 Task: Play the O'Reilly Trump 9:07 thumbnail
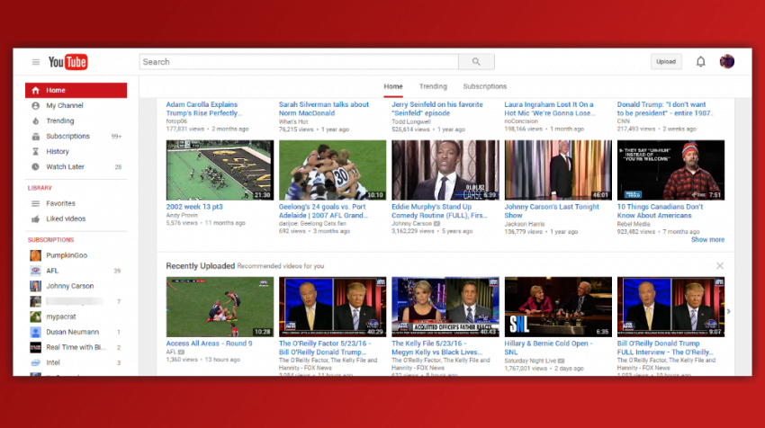670,308
